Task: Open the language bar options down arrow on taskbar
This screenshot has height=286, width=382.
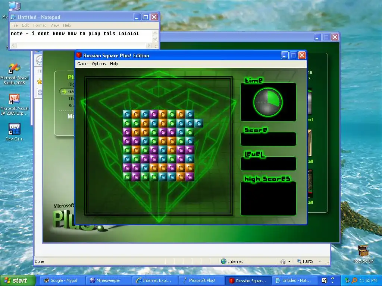Action: coord(332,283)
